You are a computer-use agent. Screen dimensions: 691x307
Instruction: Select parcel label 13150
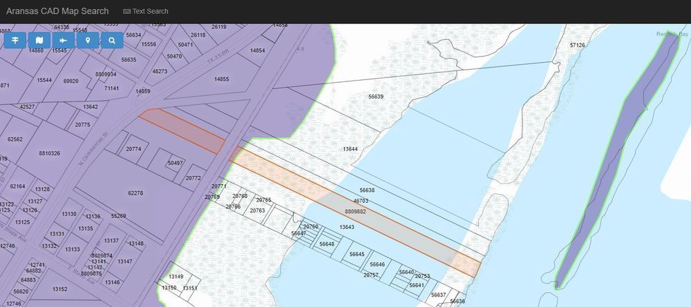click(x=169, y=288)
